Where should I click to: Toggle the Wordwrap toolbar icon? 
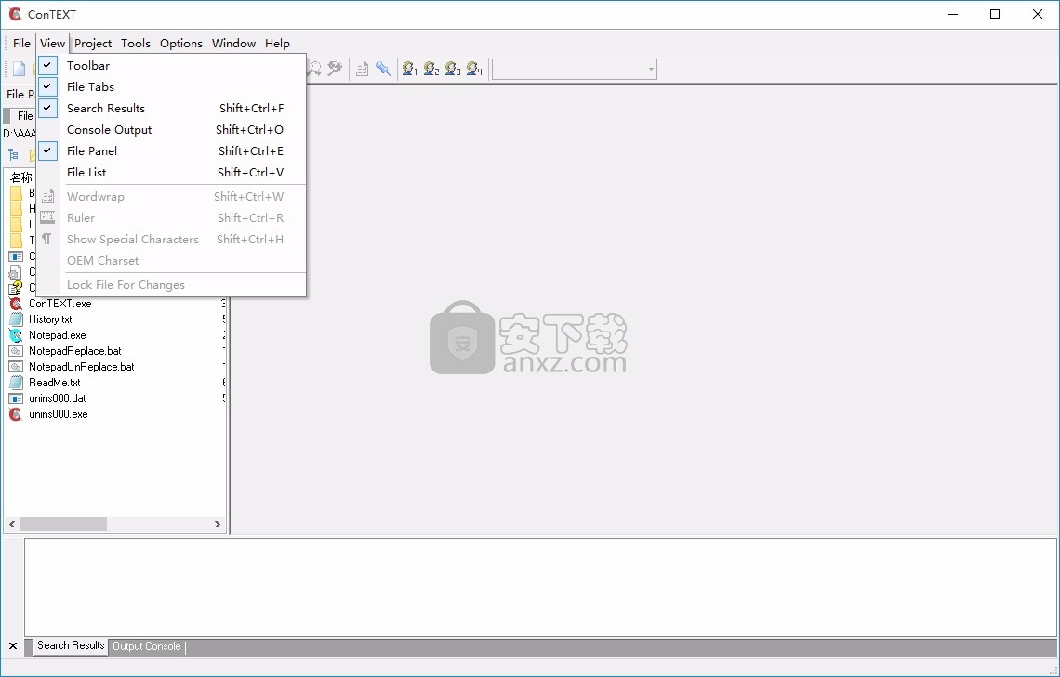click(x=363, y=69)
